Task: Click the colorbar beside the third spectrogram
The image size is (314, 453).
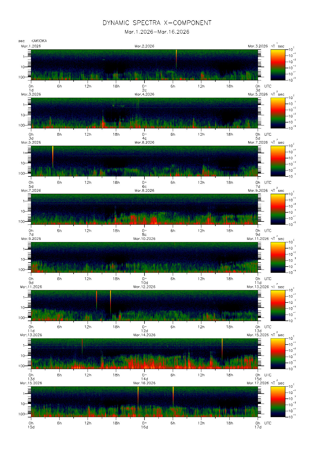Action: 278,161
